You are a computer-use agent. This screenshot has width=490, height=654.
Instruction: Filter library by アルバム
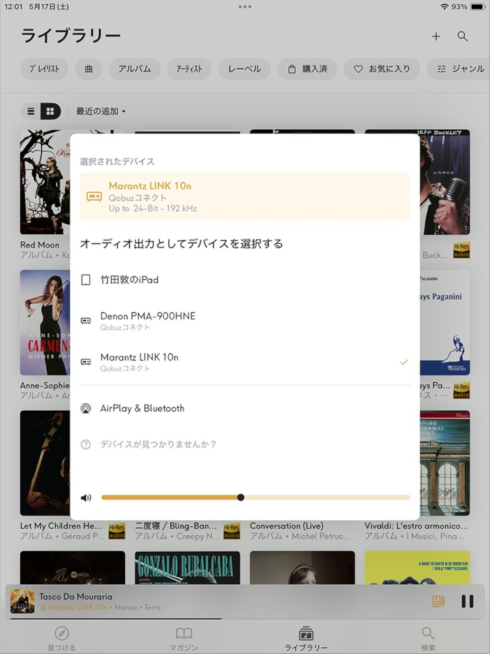pyautogui.click(x=135, y=69)
